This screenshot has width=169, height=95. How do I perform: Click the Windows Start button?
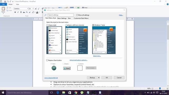3,93
